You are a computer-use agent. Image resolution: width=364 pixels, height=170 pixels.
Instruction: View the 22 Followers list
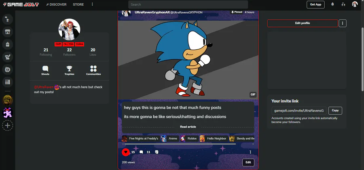pyautogui.click(x=70, y=52)
